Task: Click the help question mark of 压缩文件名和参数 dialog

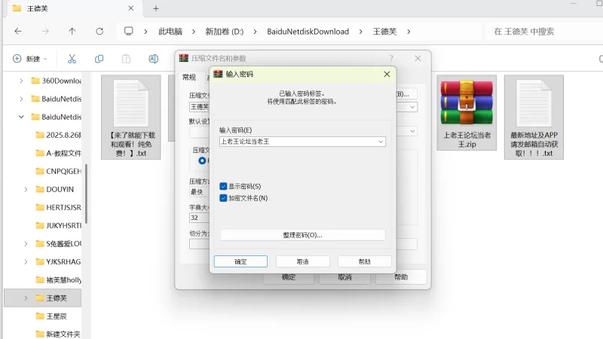Action: click(391, 59)
